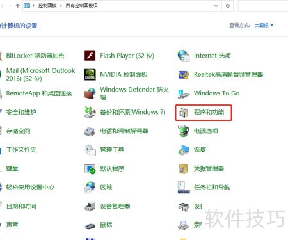Open 安全和维护 link
The width and height of the screenshot is (288, 240).
21,112
